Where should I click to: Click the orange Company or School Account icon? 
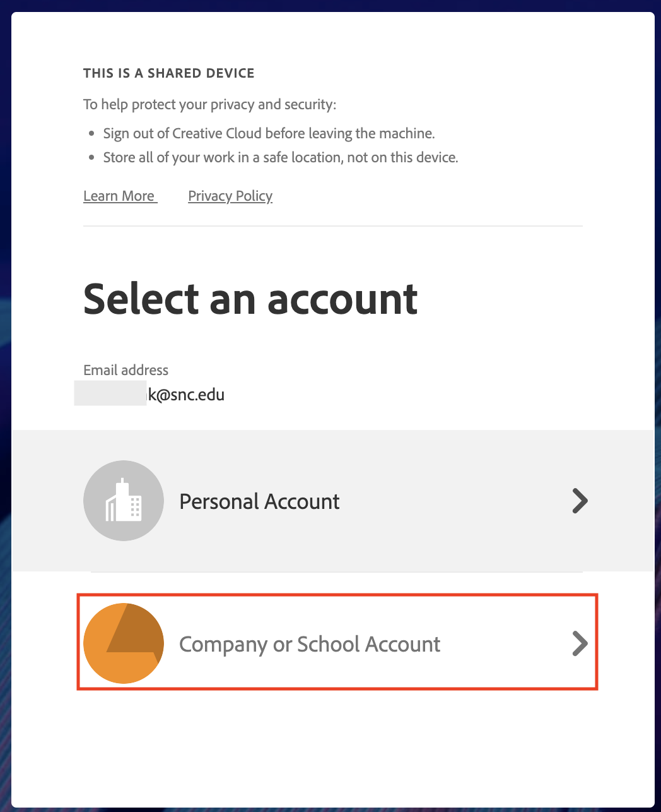tap(124, 643)
